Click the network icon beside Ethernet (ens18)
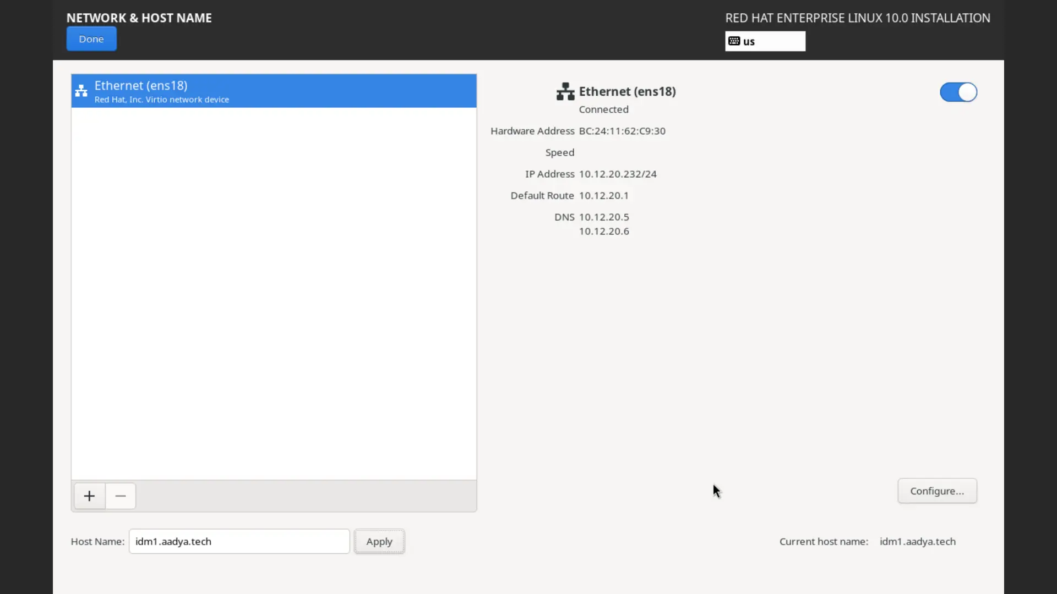1057x594 pixels. 81,91
